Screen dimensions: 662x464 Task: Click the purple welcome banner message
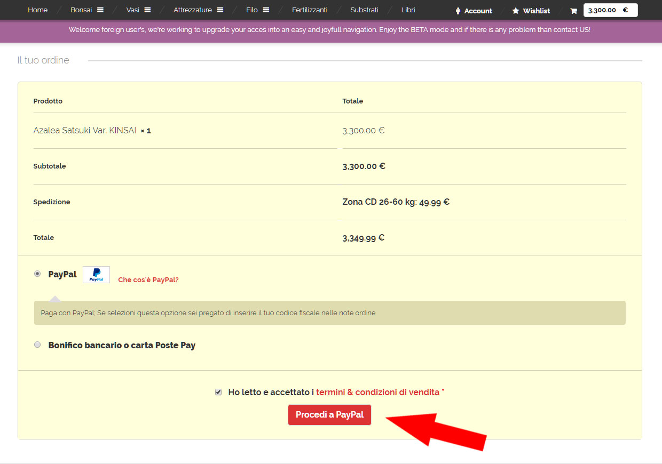click(329, 30)
